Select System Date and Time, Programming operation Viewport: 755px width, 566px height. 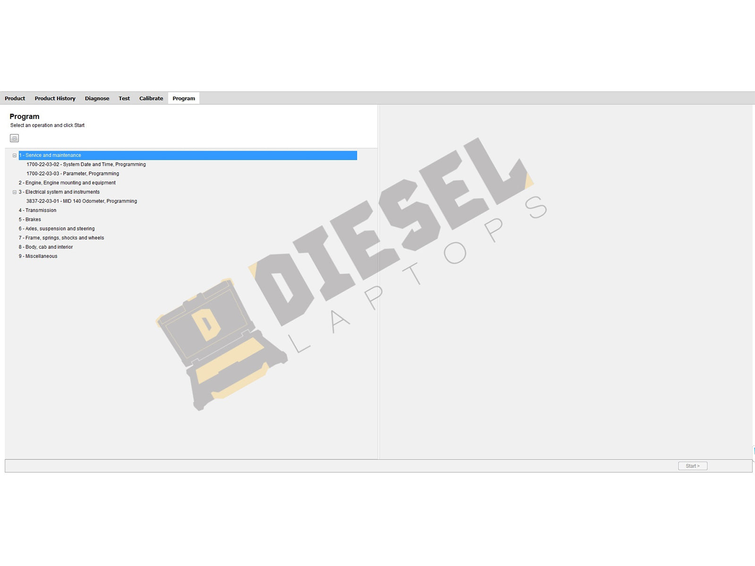tap(86, 165)
